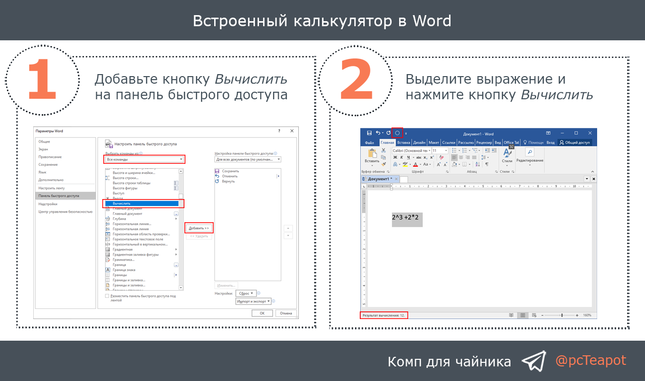
Task: Switch to the Вид ribbon tab
Action: [x=498, y=143]
